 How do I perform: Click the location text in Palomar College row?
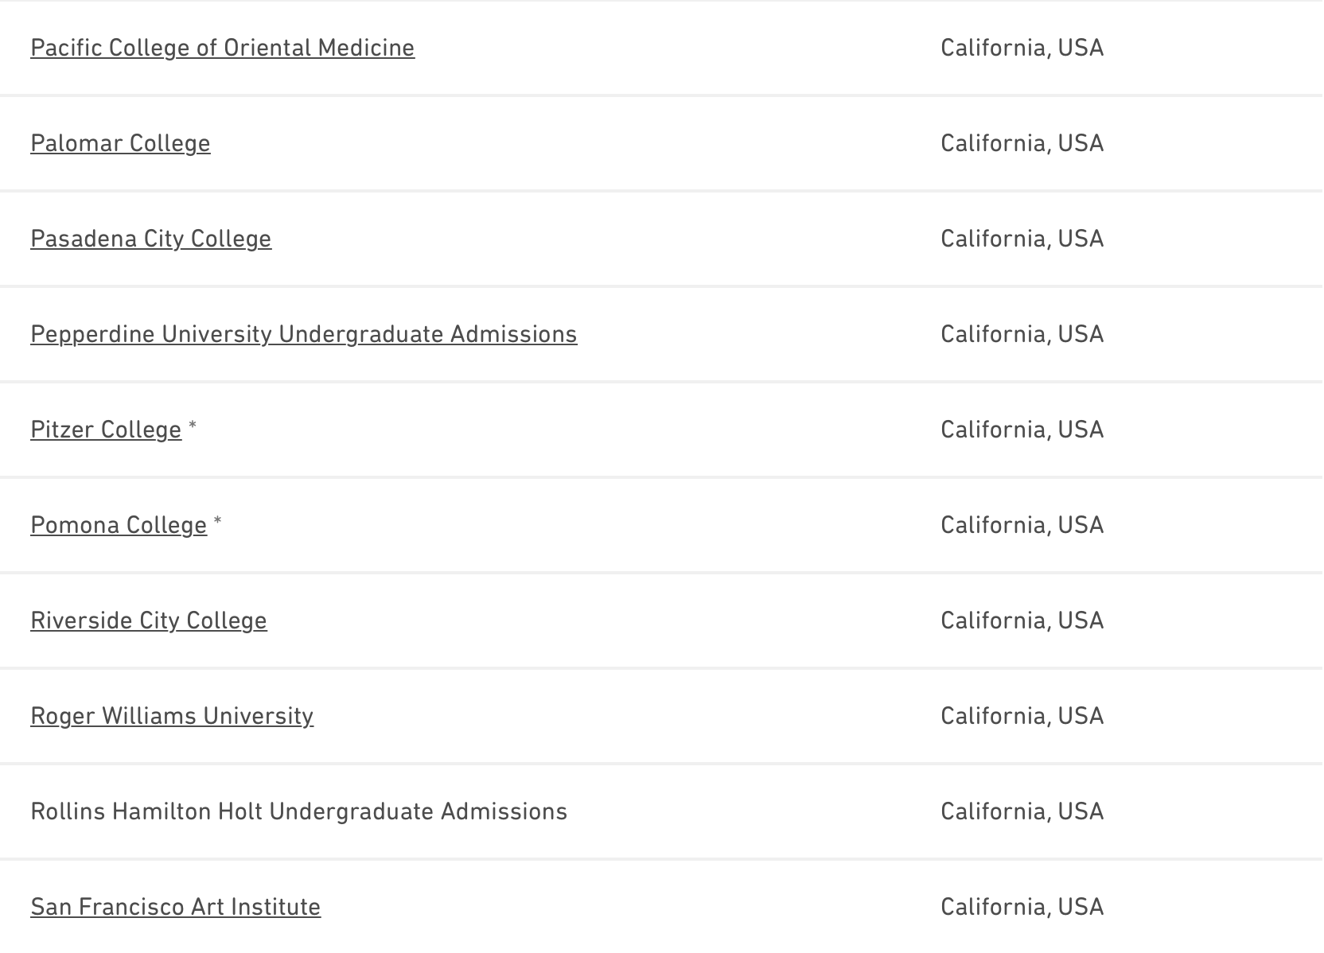coord(1022,143)
